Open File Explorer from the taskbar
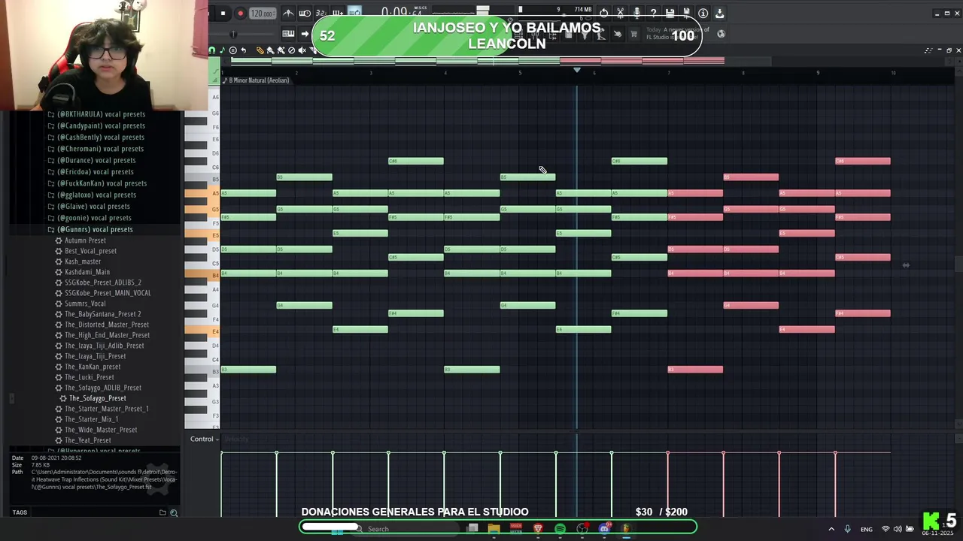 coord(494,529)
